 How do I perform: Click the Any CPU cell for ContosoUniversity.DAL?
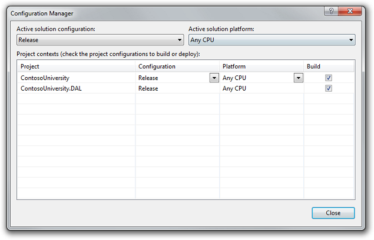pos(235,89)
